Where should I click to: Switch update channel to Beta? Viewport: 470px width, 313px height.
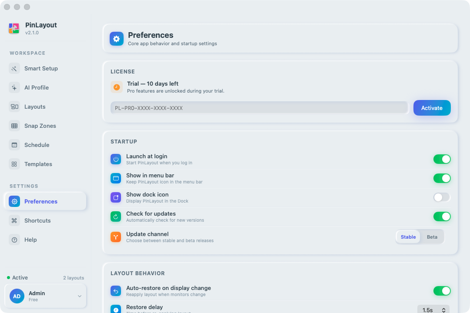pyautogui.click(x=432, y=237)
